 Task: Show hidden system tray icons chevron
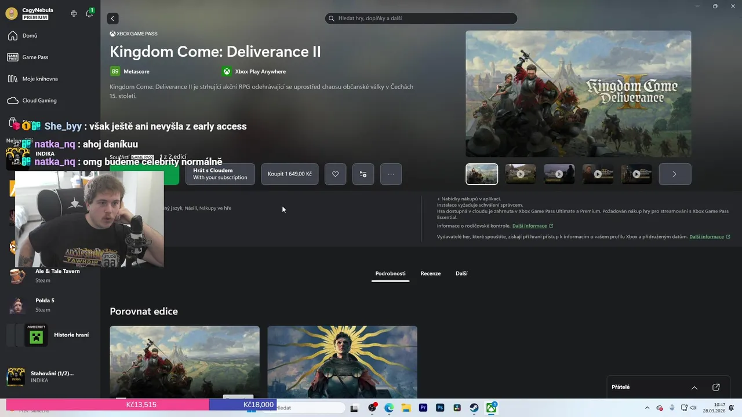(647, 408)
